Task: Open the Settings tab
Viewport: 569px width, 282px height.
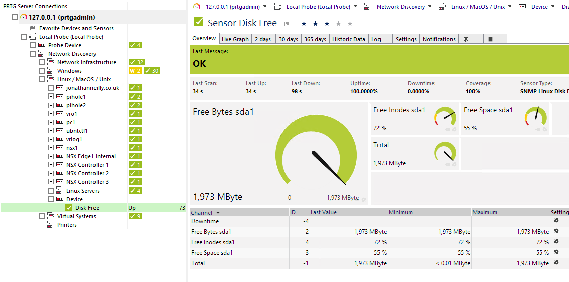Action: pyautogui.click(x=406, y=39)
